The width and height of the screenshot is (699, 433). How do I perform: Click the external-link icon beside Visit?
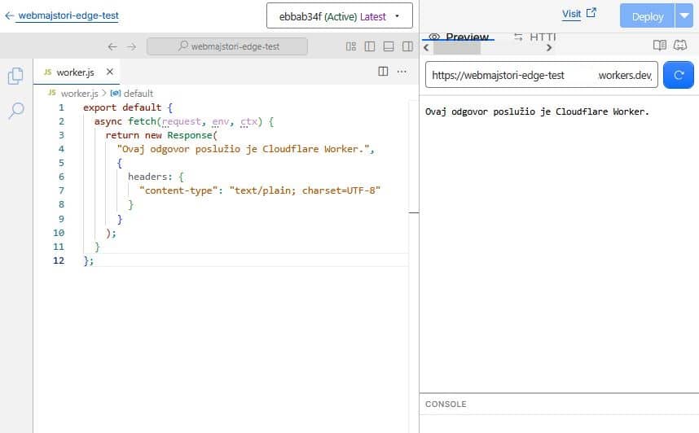coord(591,13)
